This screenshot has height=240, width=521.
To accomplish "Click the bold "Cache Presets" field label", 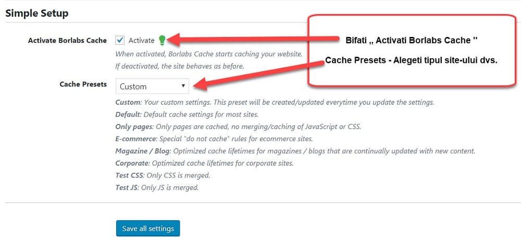I will 83,84.
